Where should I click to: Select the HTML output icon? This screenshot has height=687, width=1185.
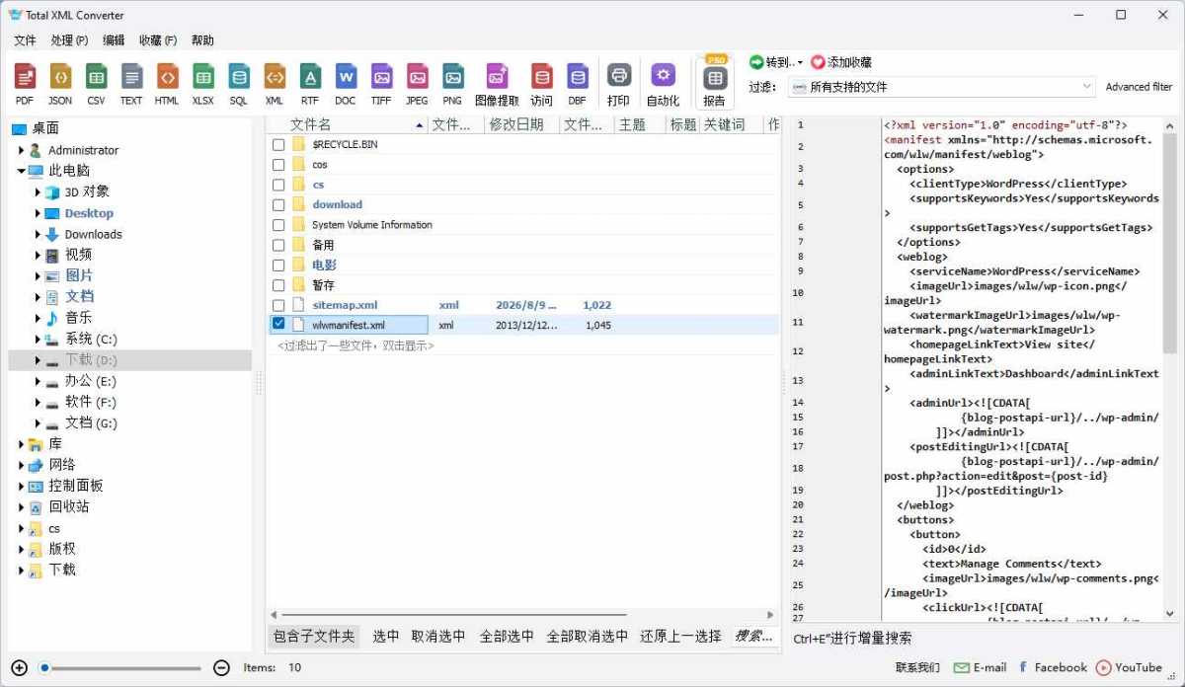pyautogui.click(x=167, y=84)
